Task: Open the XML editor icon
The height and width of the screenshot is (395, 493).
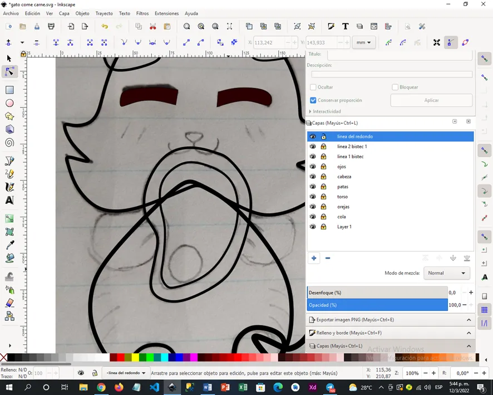Action: point(374,26)
